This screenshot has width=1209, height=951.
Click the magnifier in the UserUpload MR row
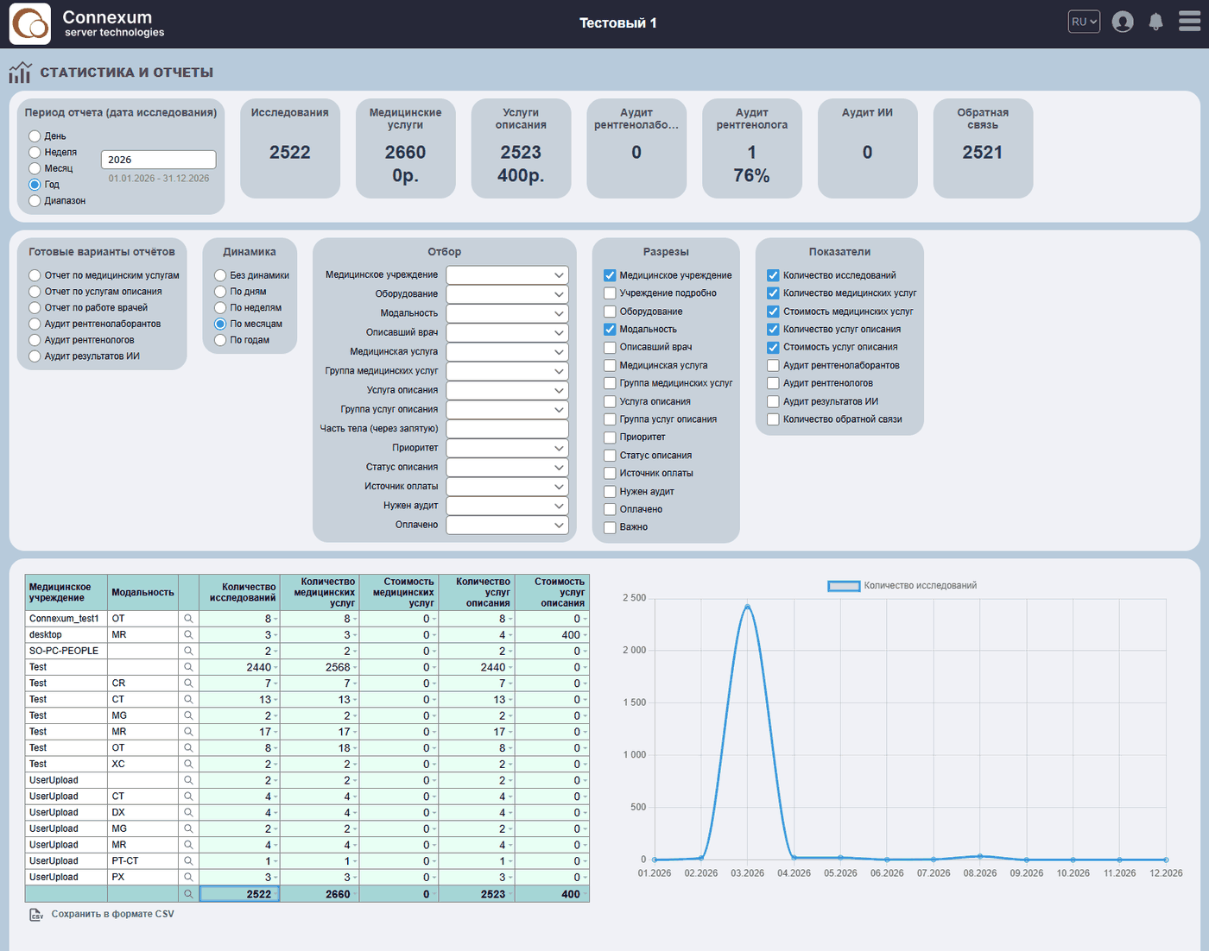188,845
